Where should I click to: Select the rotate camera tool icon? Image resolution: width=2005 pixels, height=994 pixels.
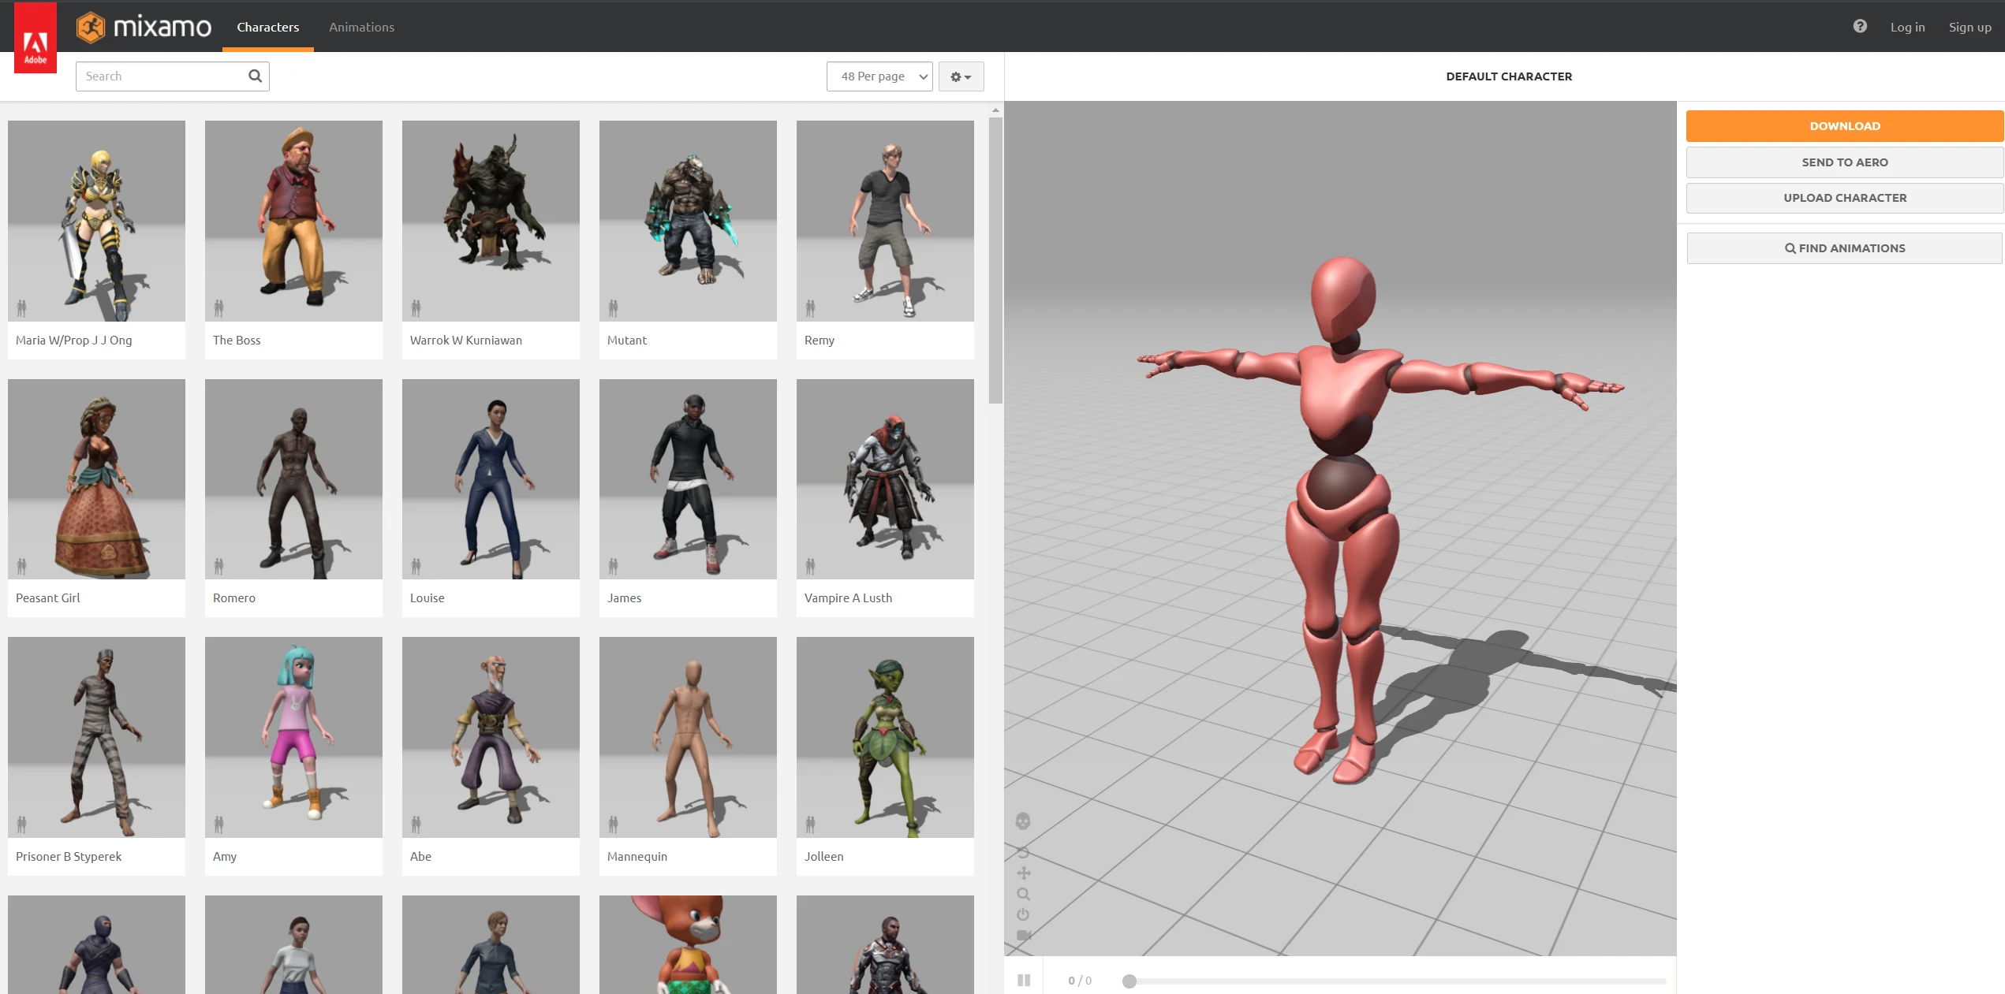pyautogui.click(x=1023, y=852)
